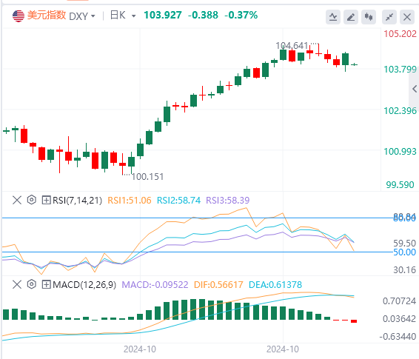
Task: Open the RSI indicator settings hexagon icon
Action: [32, 200]
